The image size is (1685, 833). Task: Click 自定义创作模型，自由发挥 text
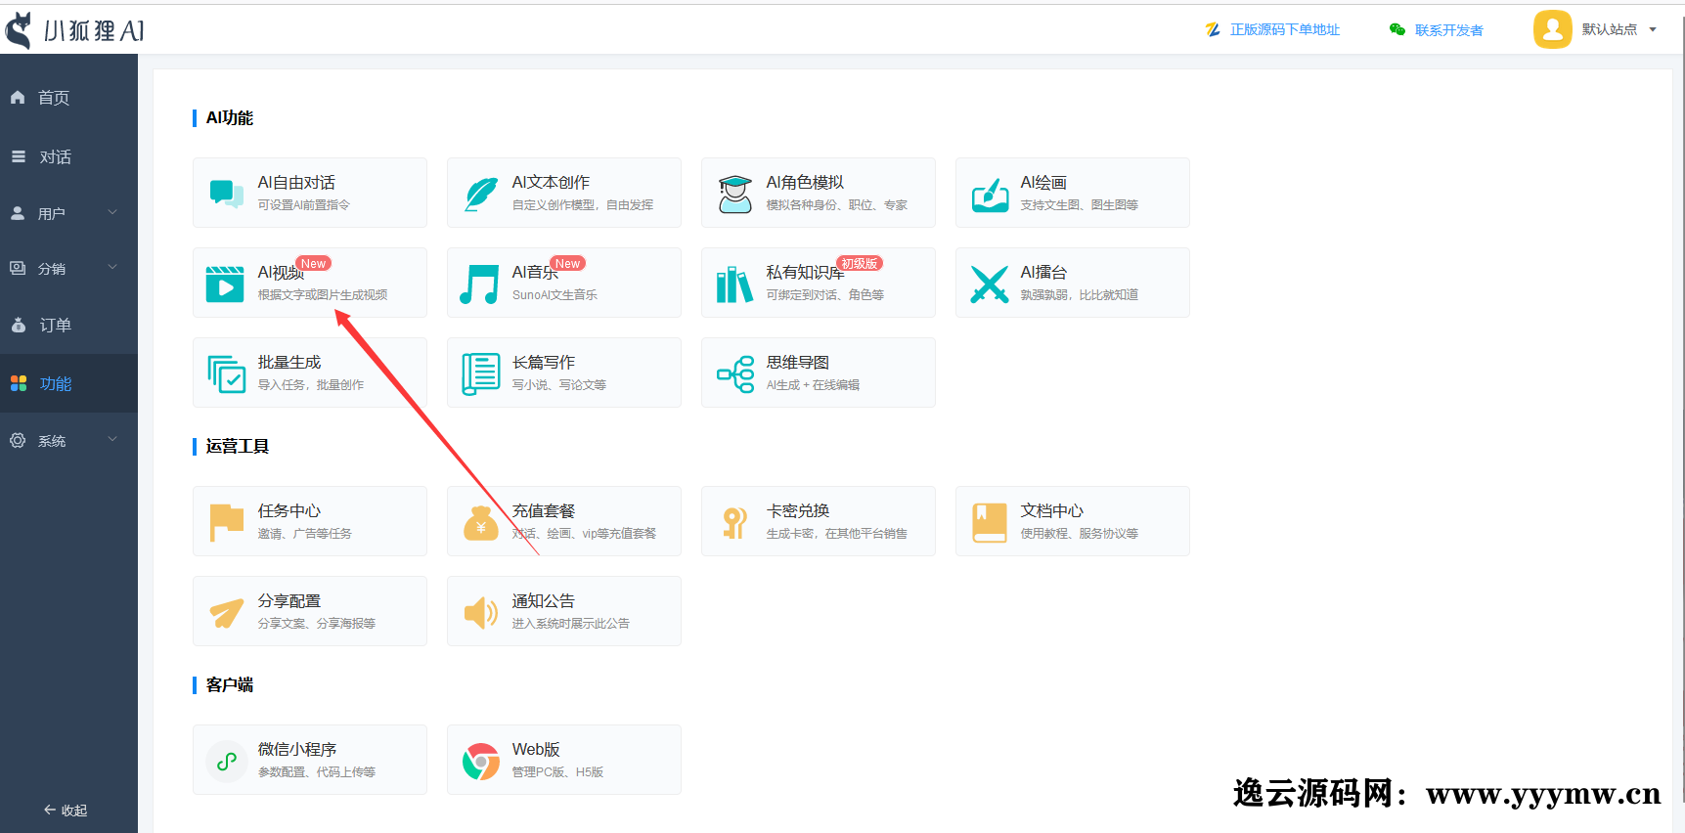click(x=583, y=205)
